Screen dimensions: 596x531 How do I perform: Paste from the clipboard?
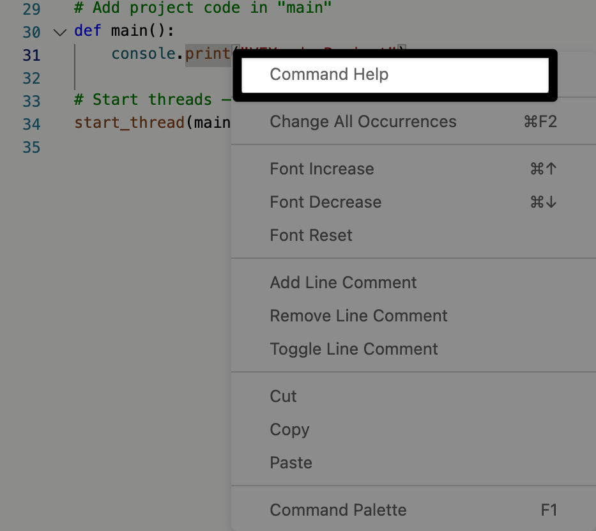[291, 462]
